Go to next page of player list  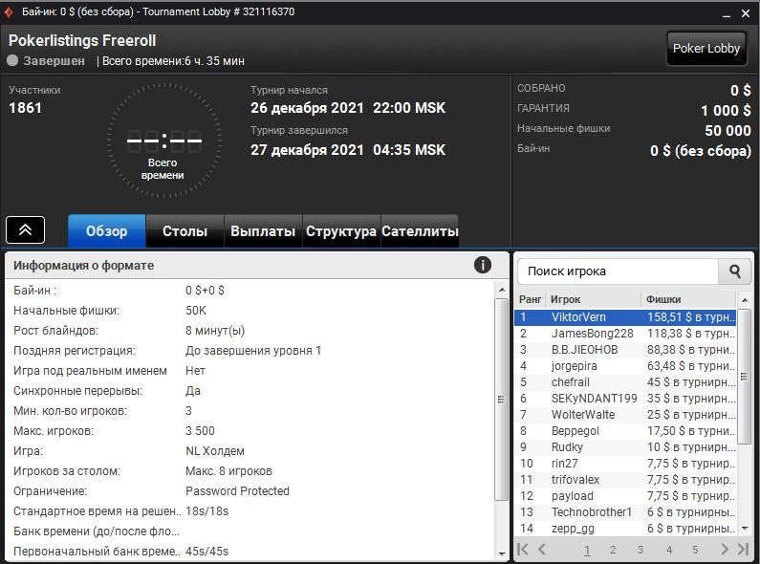coord(724,549)
